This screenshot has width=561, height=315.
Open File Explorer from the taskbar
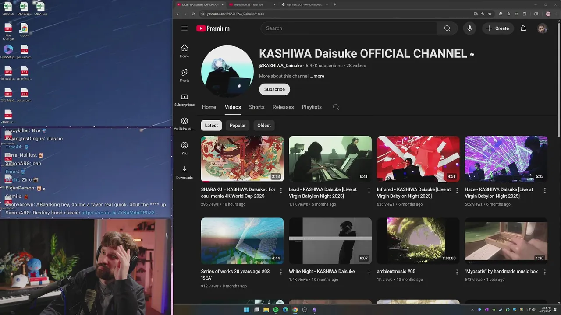click(266, 310)
